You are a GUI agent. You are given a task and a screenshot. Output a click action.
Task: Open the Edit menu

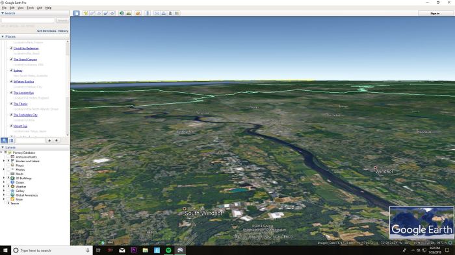tap(12, 8)
